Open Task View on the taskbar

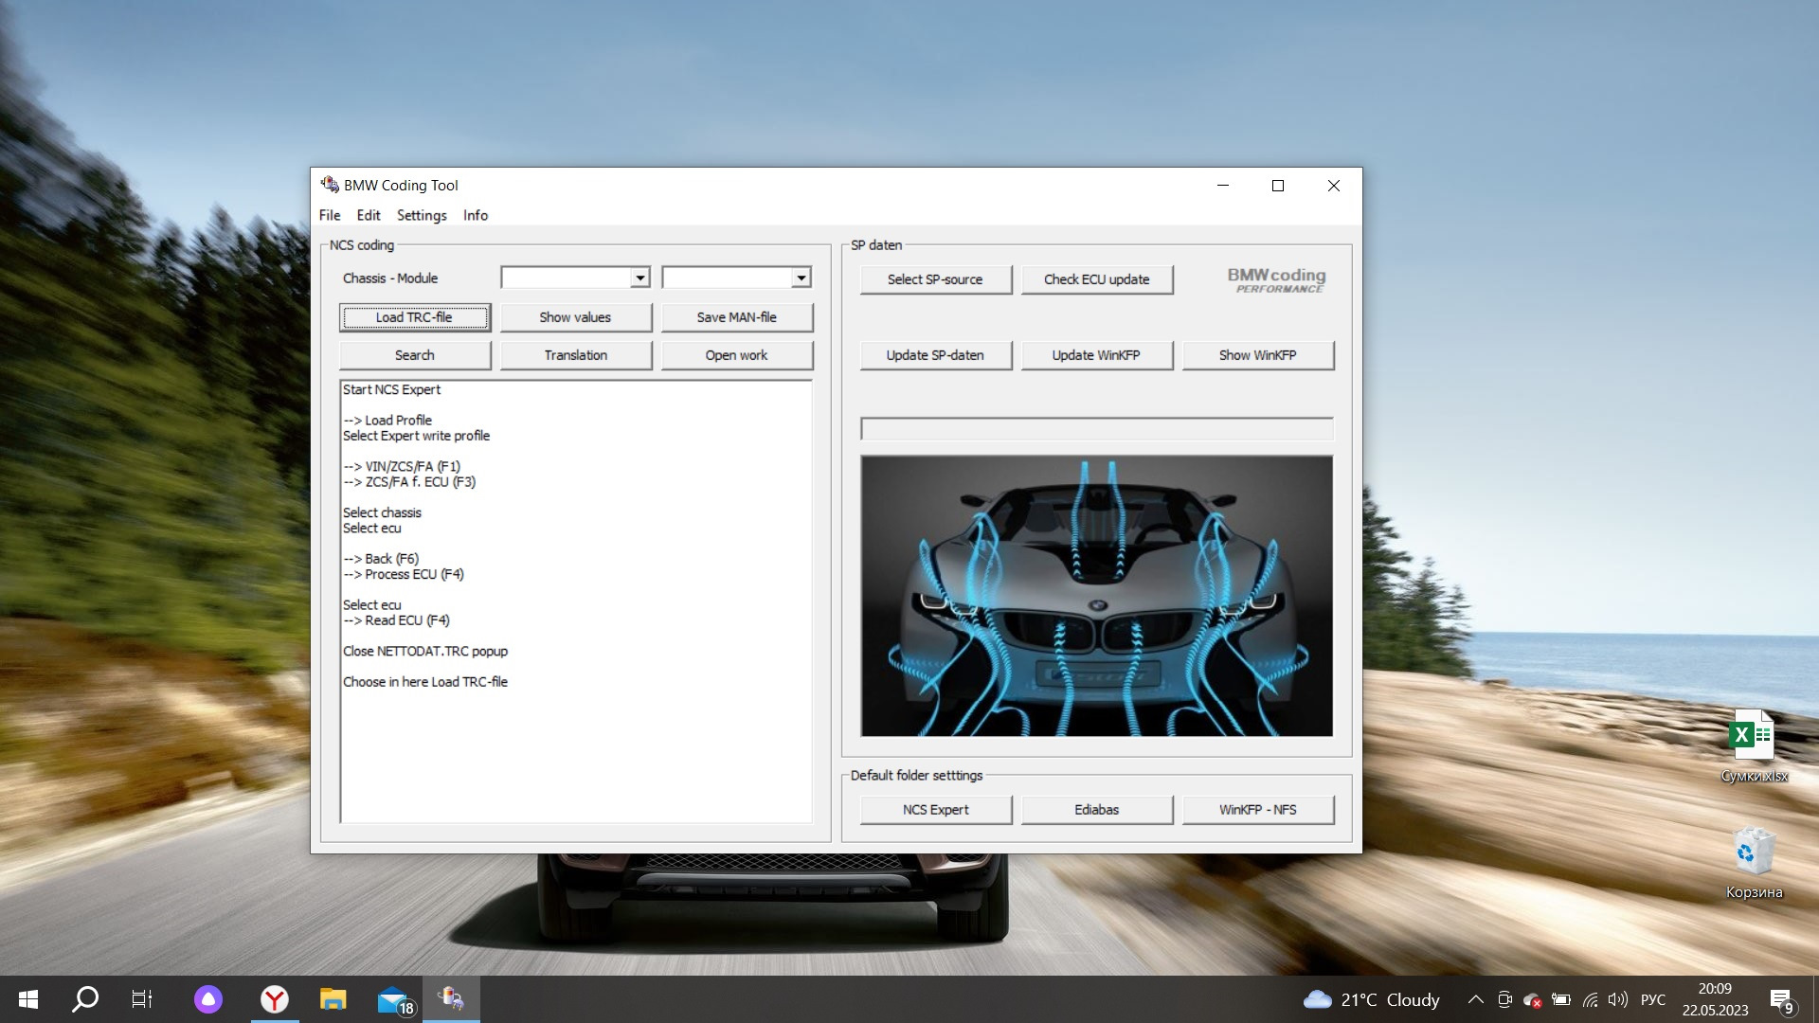coord(142,999)
